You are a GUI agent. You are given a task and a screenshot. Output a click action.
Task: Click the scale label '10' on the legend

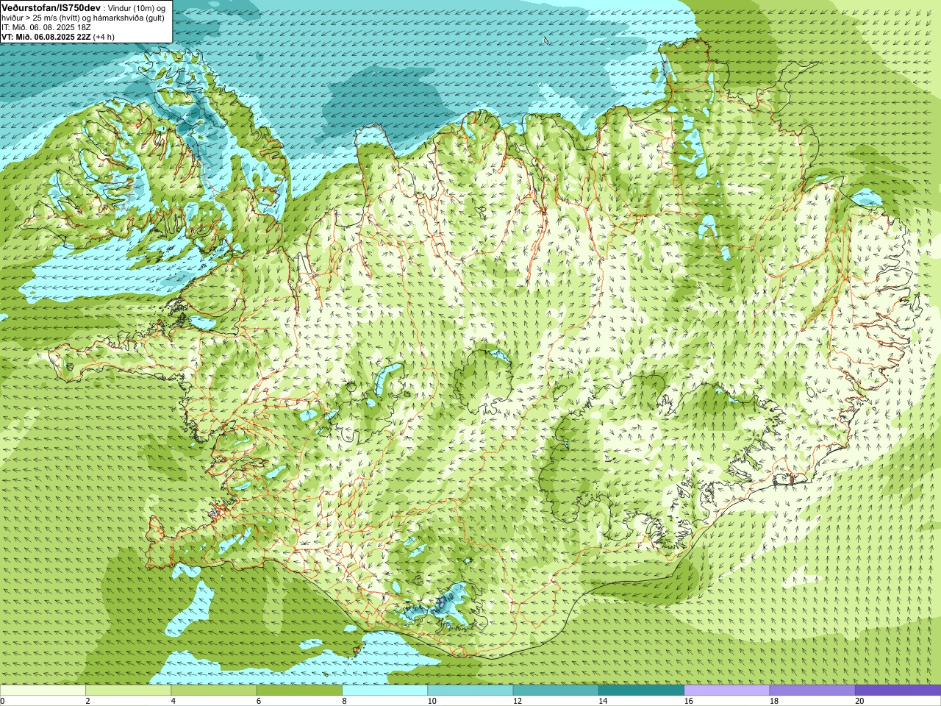(x=432, y=701)
